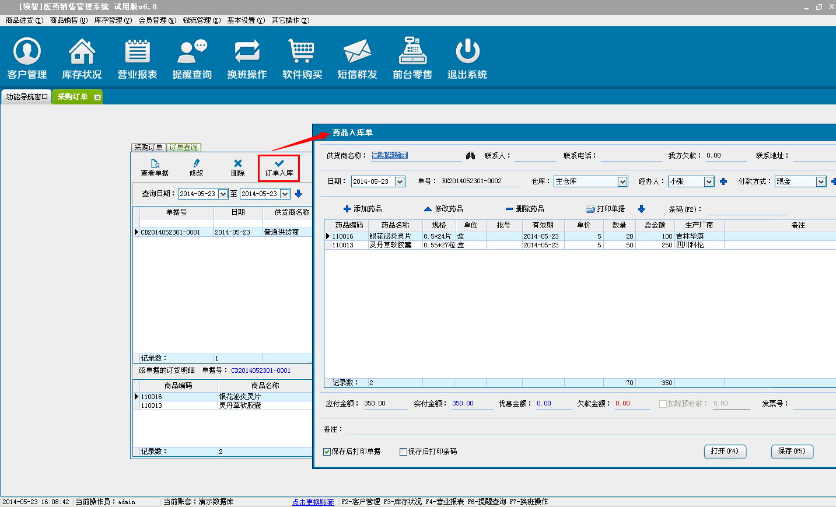The image size is (836, 507).
Task: Open the 经办人 dropdown list
Action: (709, 181)
